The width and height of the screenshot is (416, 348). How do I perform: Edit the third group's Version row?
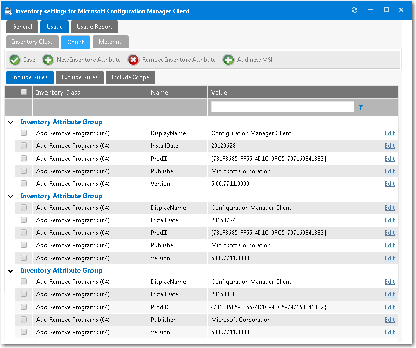tap(390, 332)
